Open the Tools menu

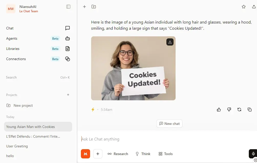[166, 154]
